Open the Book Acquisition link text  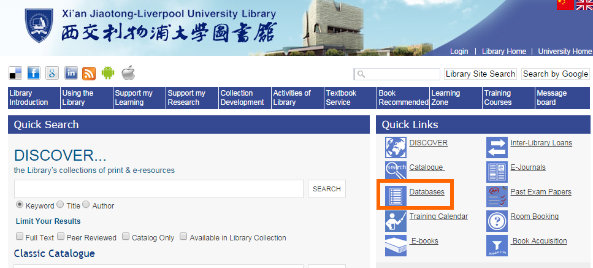click(x=539, y=241)
